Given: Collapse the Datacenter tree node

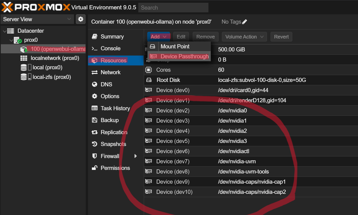Looking at the screenshot, I should [4, 31].
